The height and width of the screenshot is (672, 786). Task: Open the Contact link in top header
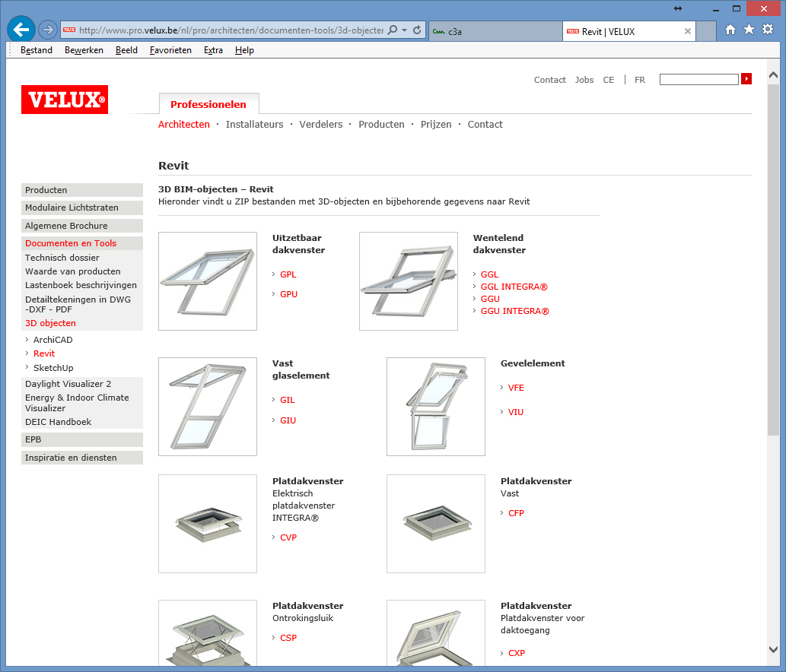tap(550, 80)
